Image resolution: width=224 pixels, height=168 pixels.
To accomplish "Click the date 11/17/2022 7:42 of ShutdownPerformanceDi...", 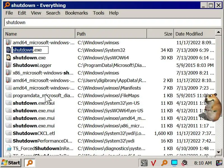I will (x=195, y=141).
